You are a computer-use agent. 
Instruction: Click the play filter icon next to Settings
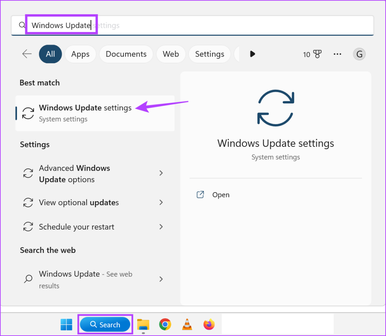[252, 54]
